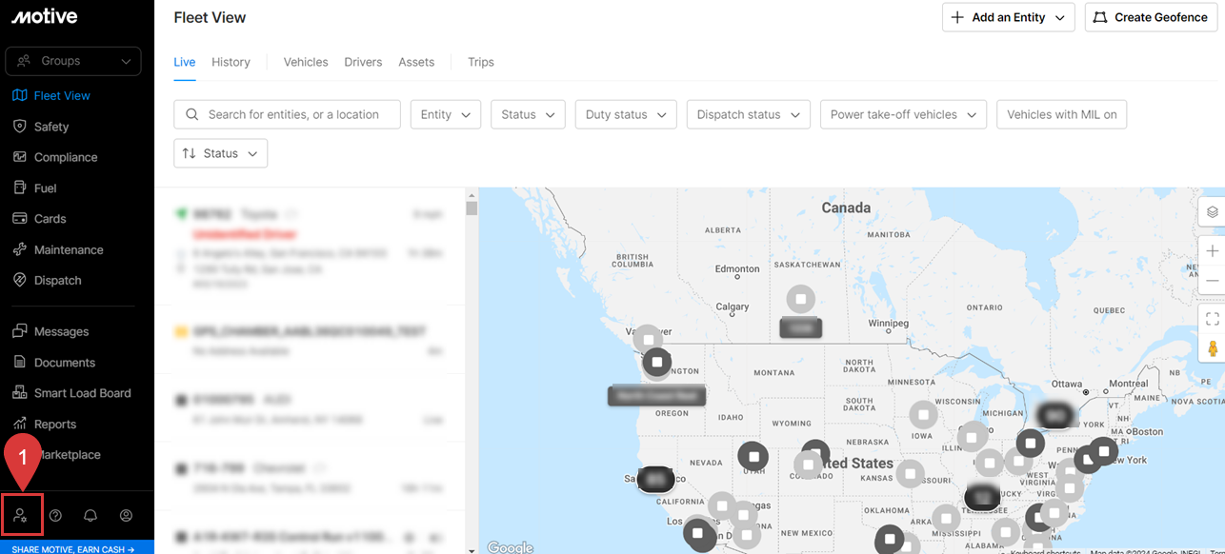The height and width of the screenshot is (554, 1225).
Task: Click the Street View pegman icon
Action: pos(1213,347)
